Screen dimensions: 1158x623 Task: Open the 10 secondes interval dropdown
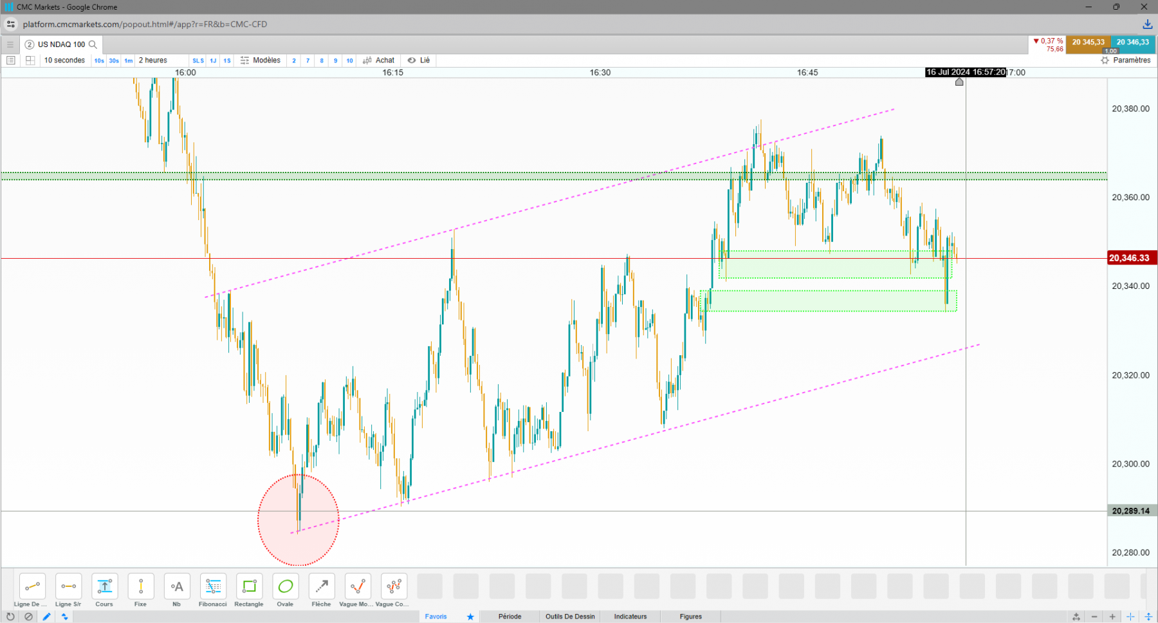click(64, 60)
